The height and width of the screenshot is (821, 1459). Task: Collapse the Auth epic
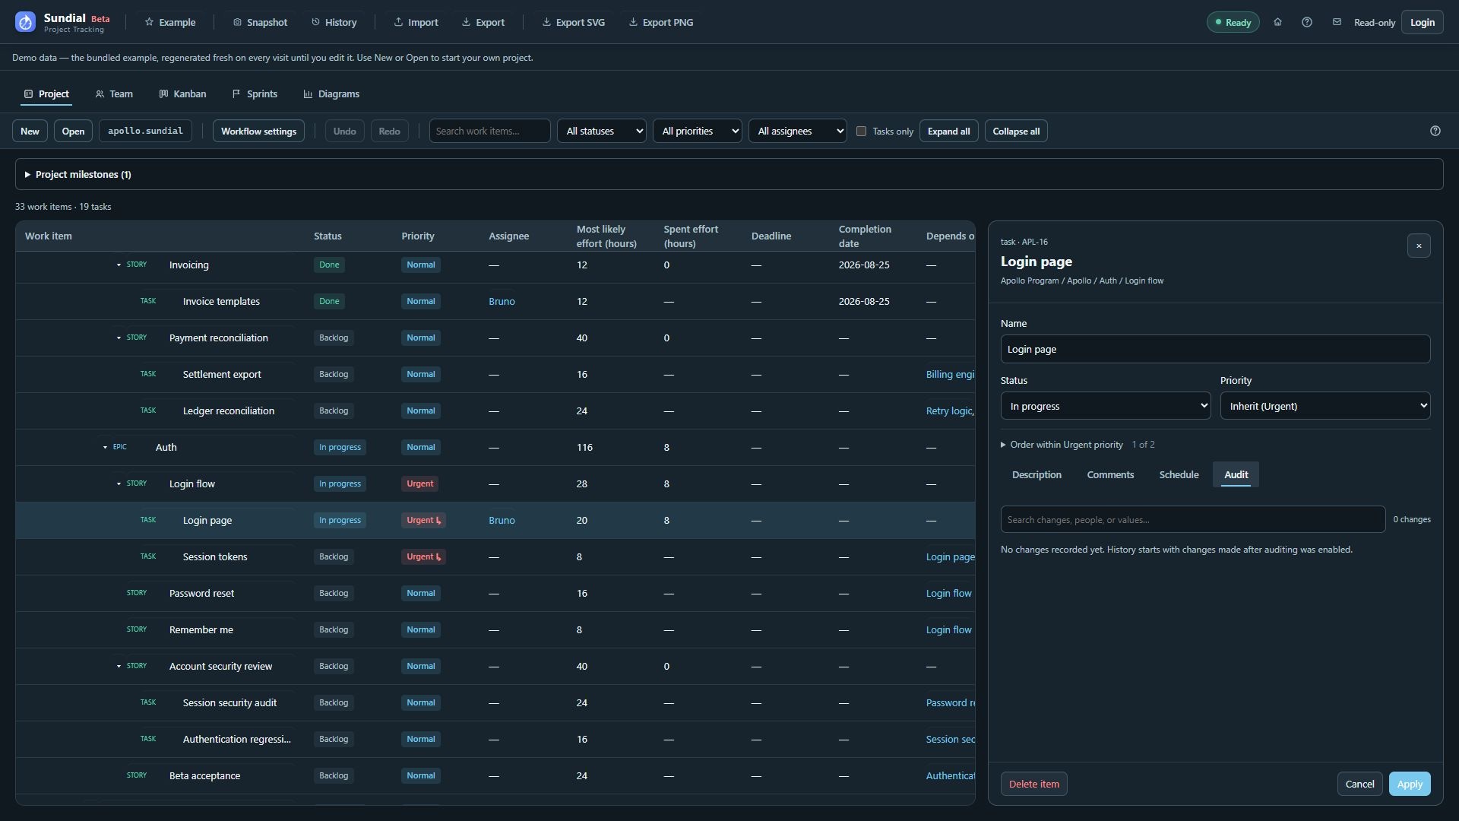105,447
